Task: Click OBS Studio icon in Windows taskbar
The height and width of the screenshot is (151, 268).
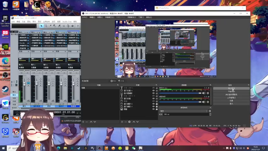Action: (99, 148)
